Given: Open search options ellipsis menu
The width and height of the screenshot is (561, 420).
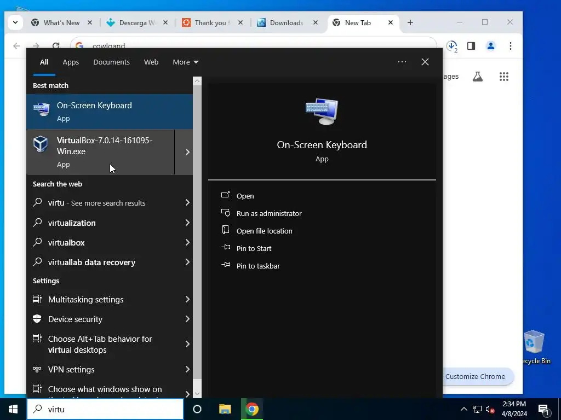Looking at the screenshot, I should click(x=402, y=62).
